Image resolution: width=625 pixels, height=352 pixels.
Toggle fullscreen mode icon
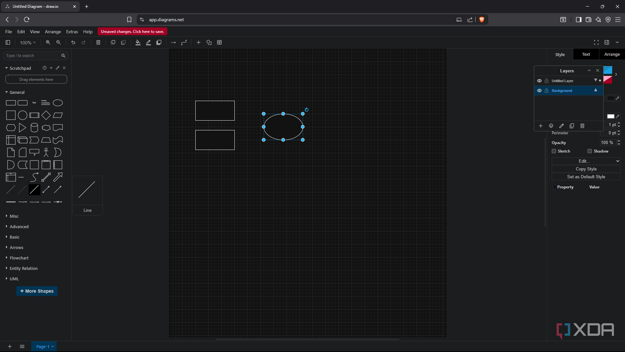point(596,42)
